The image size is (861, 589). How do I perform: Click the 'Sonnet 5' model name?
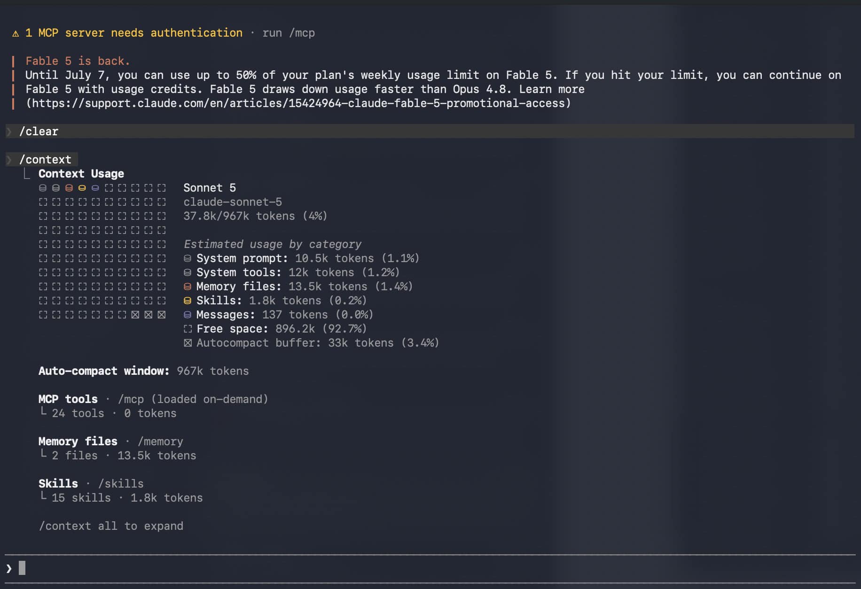click(x=210, y=188)
